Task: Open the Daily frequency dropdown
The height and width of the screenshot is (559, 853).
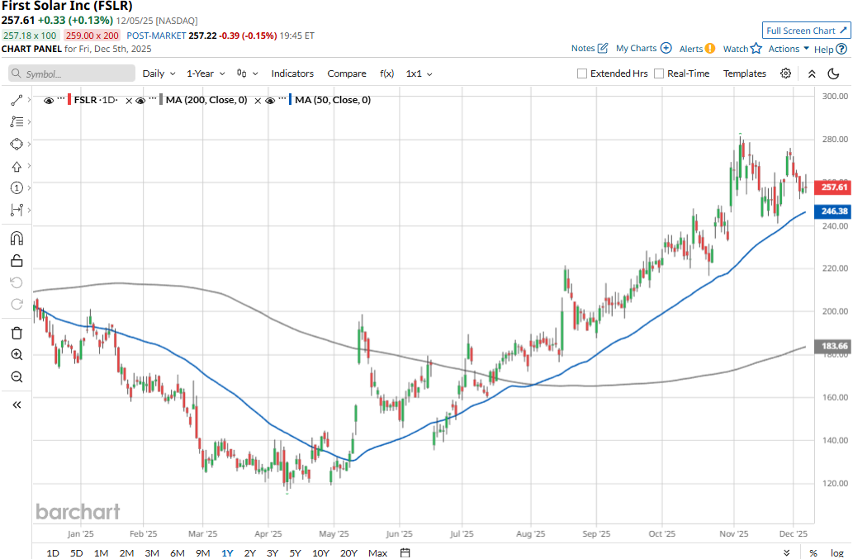Action: [x=159, y=73]
